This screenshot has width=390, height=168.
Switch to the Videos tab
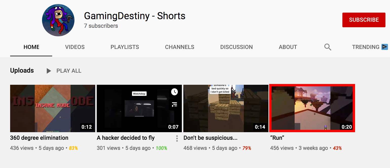pos(75,47)
